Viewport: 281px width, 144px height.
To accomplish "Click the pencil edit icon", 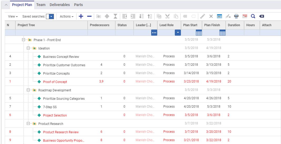I will (x=202, y=16).
